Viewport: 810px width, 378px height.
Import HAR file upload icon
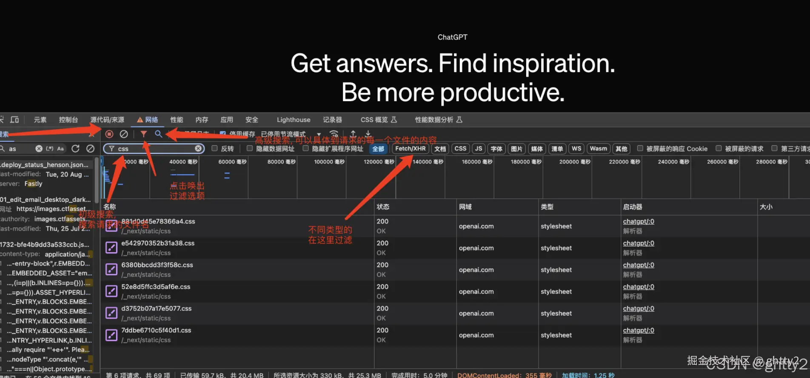pos(353,134)
